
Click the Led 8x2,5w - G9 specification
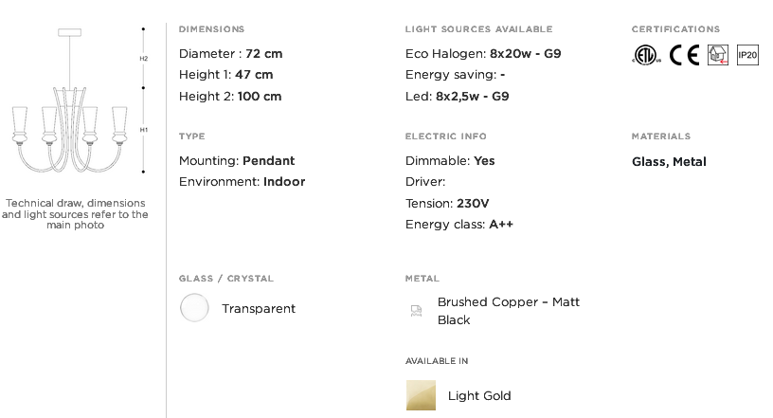(x=457, y=97)
